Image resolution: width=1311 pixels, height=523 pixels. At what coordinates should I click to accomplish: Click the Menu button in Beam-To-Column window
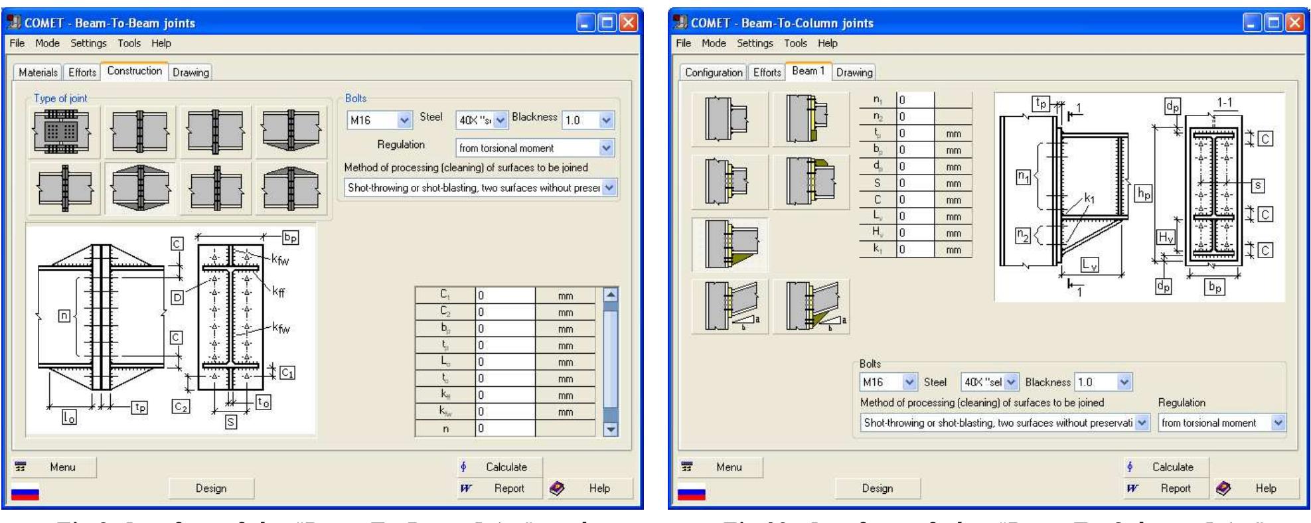coord(720,467)
